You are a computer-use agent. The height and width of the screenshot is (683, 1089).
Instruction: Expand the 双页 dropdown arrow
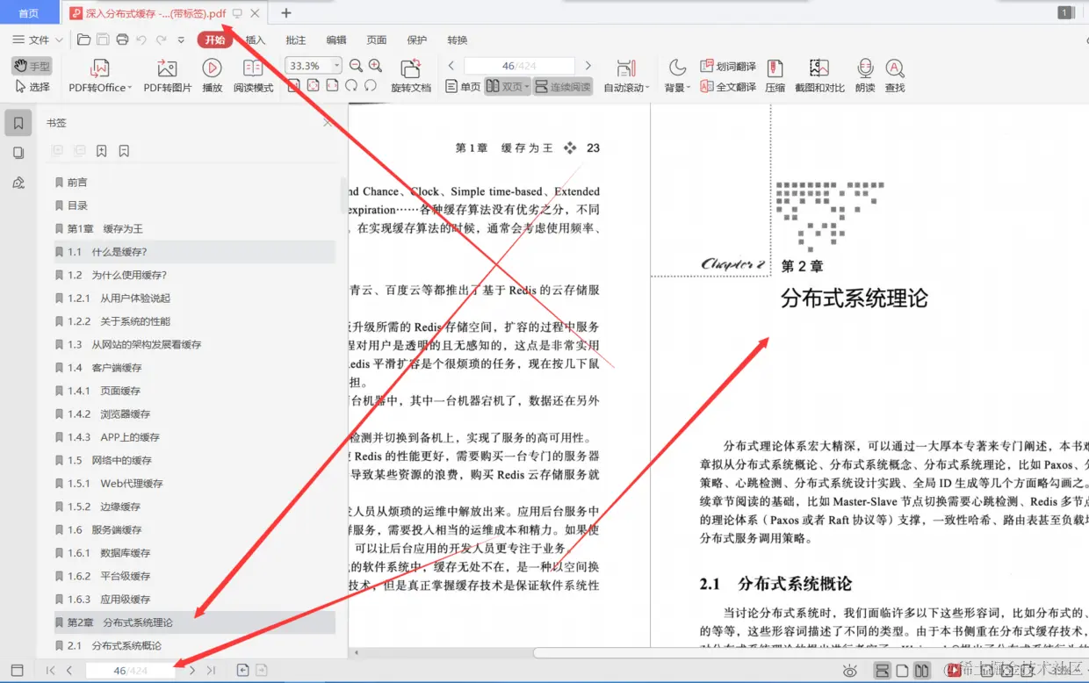pyautogui.click(x=526, y=87)
